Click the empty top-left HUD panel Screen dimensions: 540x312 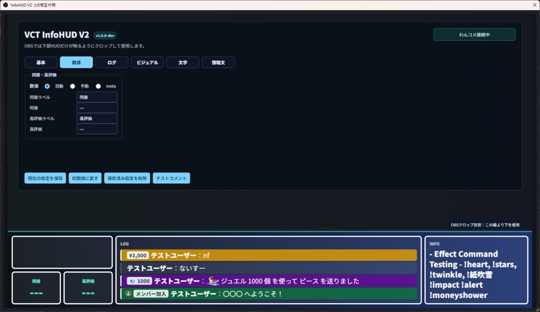coord(62,252)
